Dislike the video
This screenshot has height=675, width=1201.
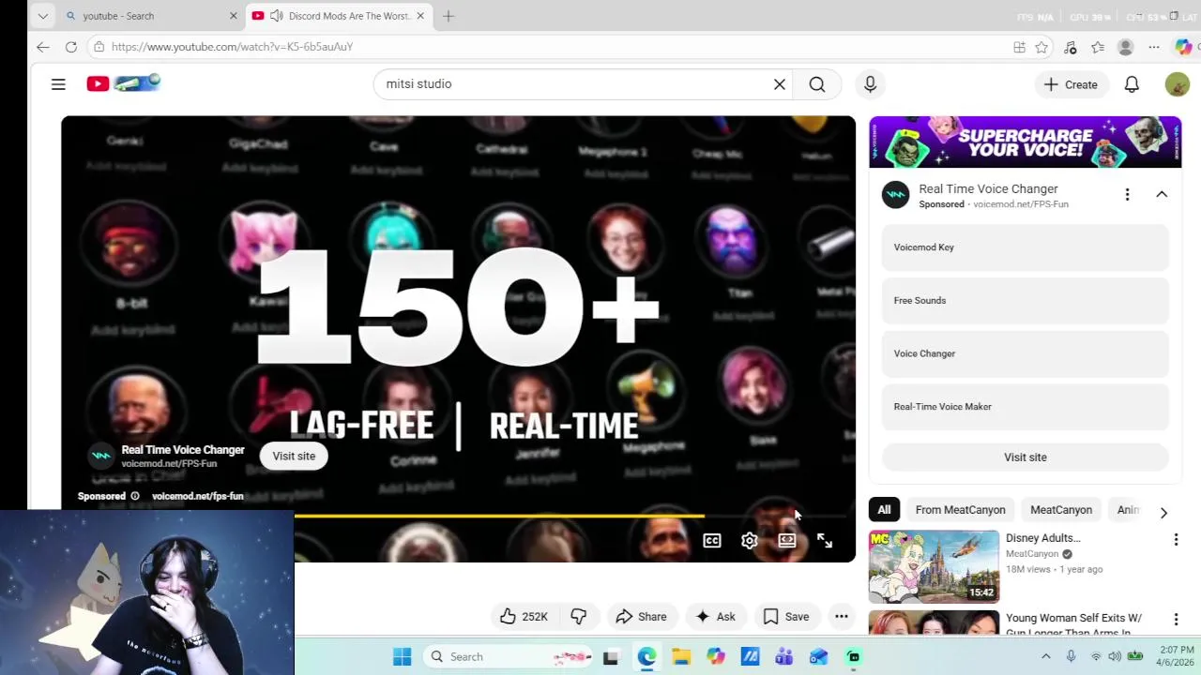click(579, 616)
